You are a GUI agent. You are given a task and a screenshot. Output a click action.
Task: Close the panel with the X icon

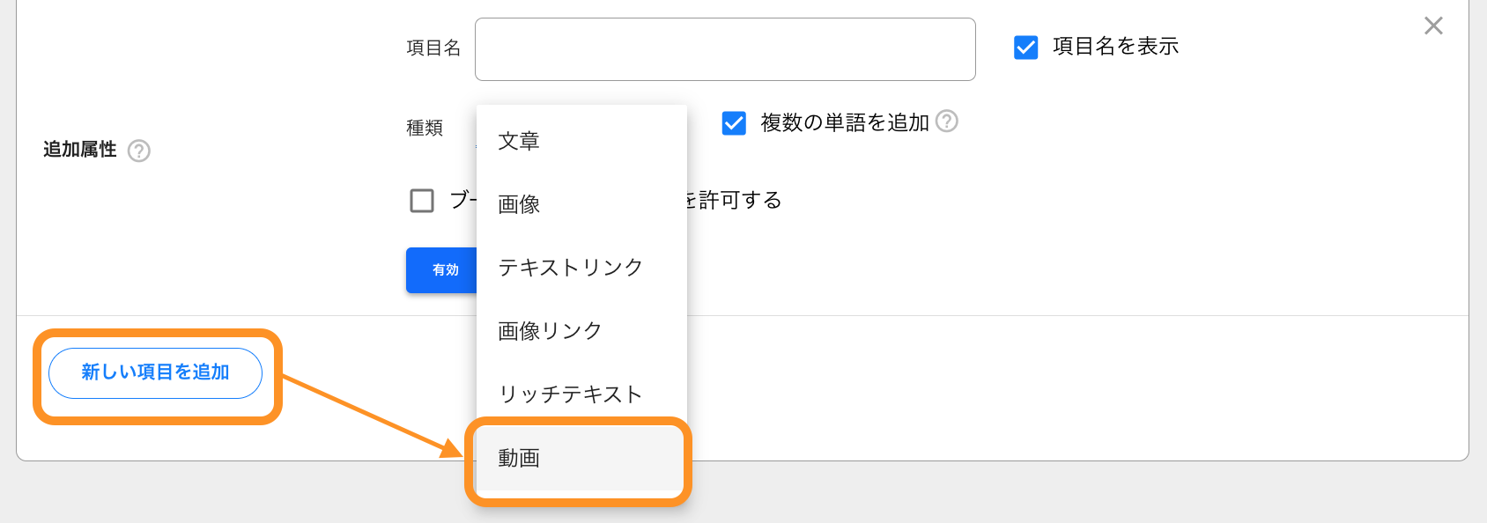click(x=1433, y=26)
